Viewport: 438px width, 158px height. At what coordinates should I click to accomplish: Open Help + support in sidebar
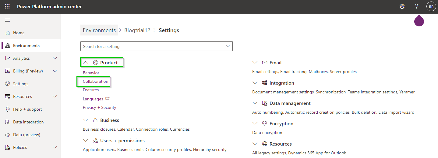pos(30,109)
